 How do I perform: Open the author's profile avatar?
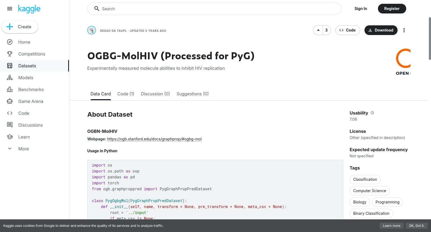click(92, 30)
